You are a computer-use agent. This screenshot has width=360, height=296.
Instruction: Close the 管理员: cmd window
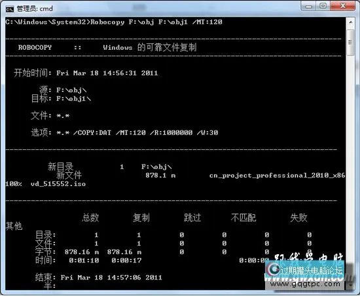point(343,6)
